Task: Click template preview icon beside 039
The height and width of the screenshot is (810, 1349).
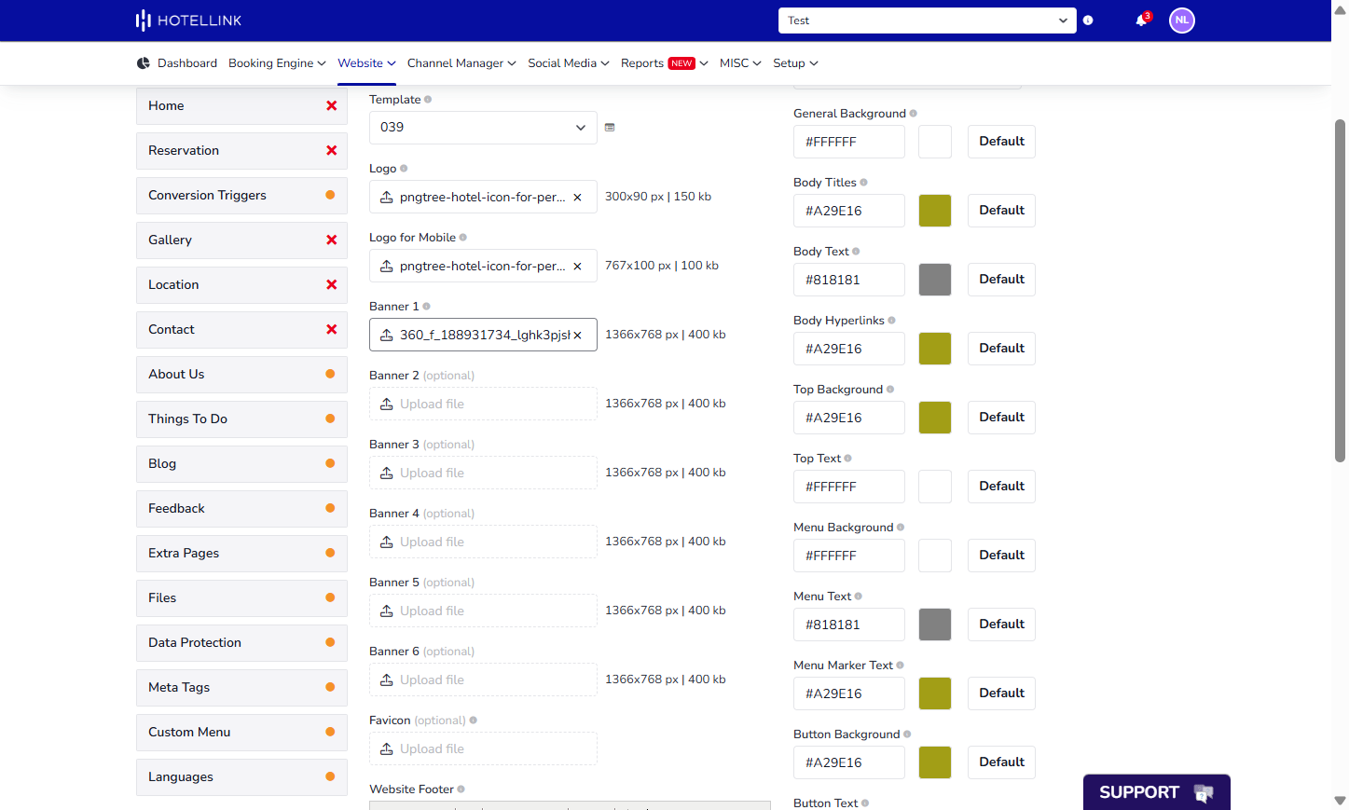Action: tap(610, 128)
